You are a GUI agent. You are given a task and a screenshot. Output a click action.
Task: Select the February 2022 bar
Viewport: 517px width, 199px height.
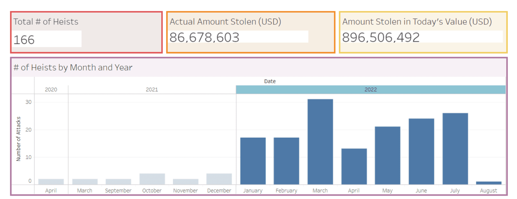tap(286, 161)
